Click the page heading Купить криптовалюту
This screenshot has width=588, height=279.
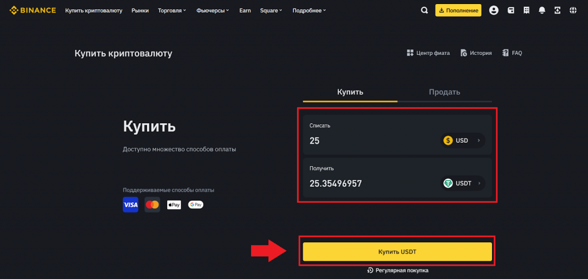pos(123,53)
